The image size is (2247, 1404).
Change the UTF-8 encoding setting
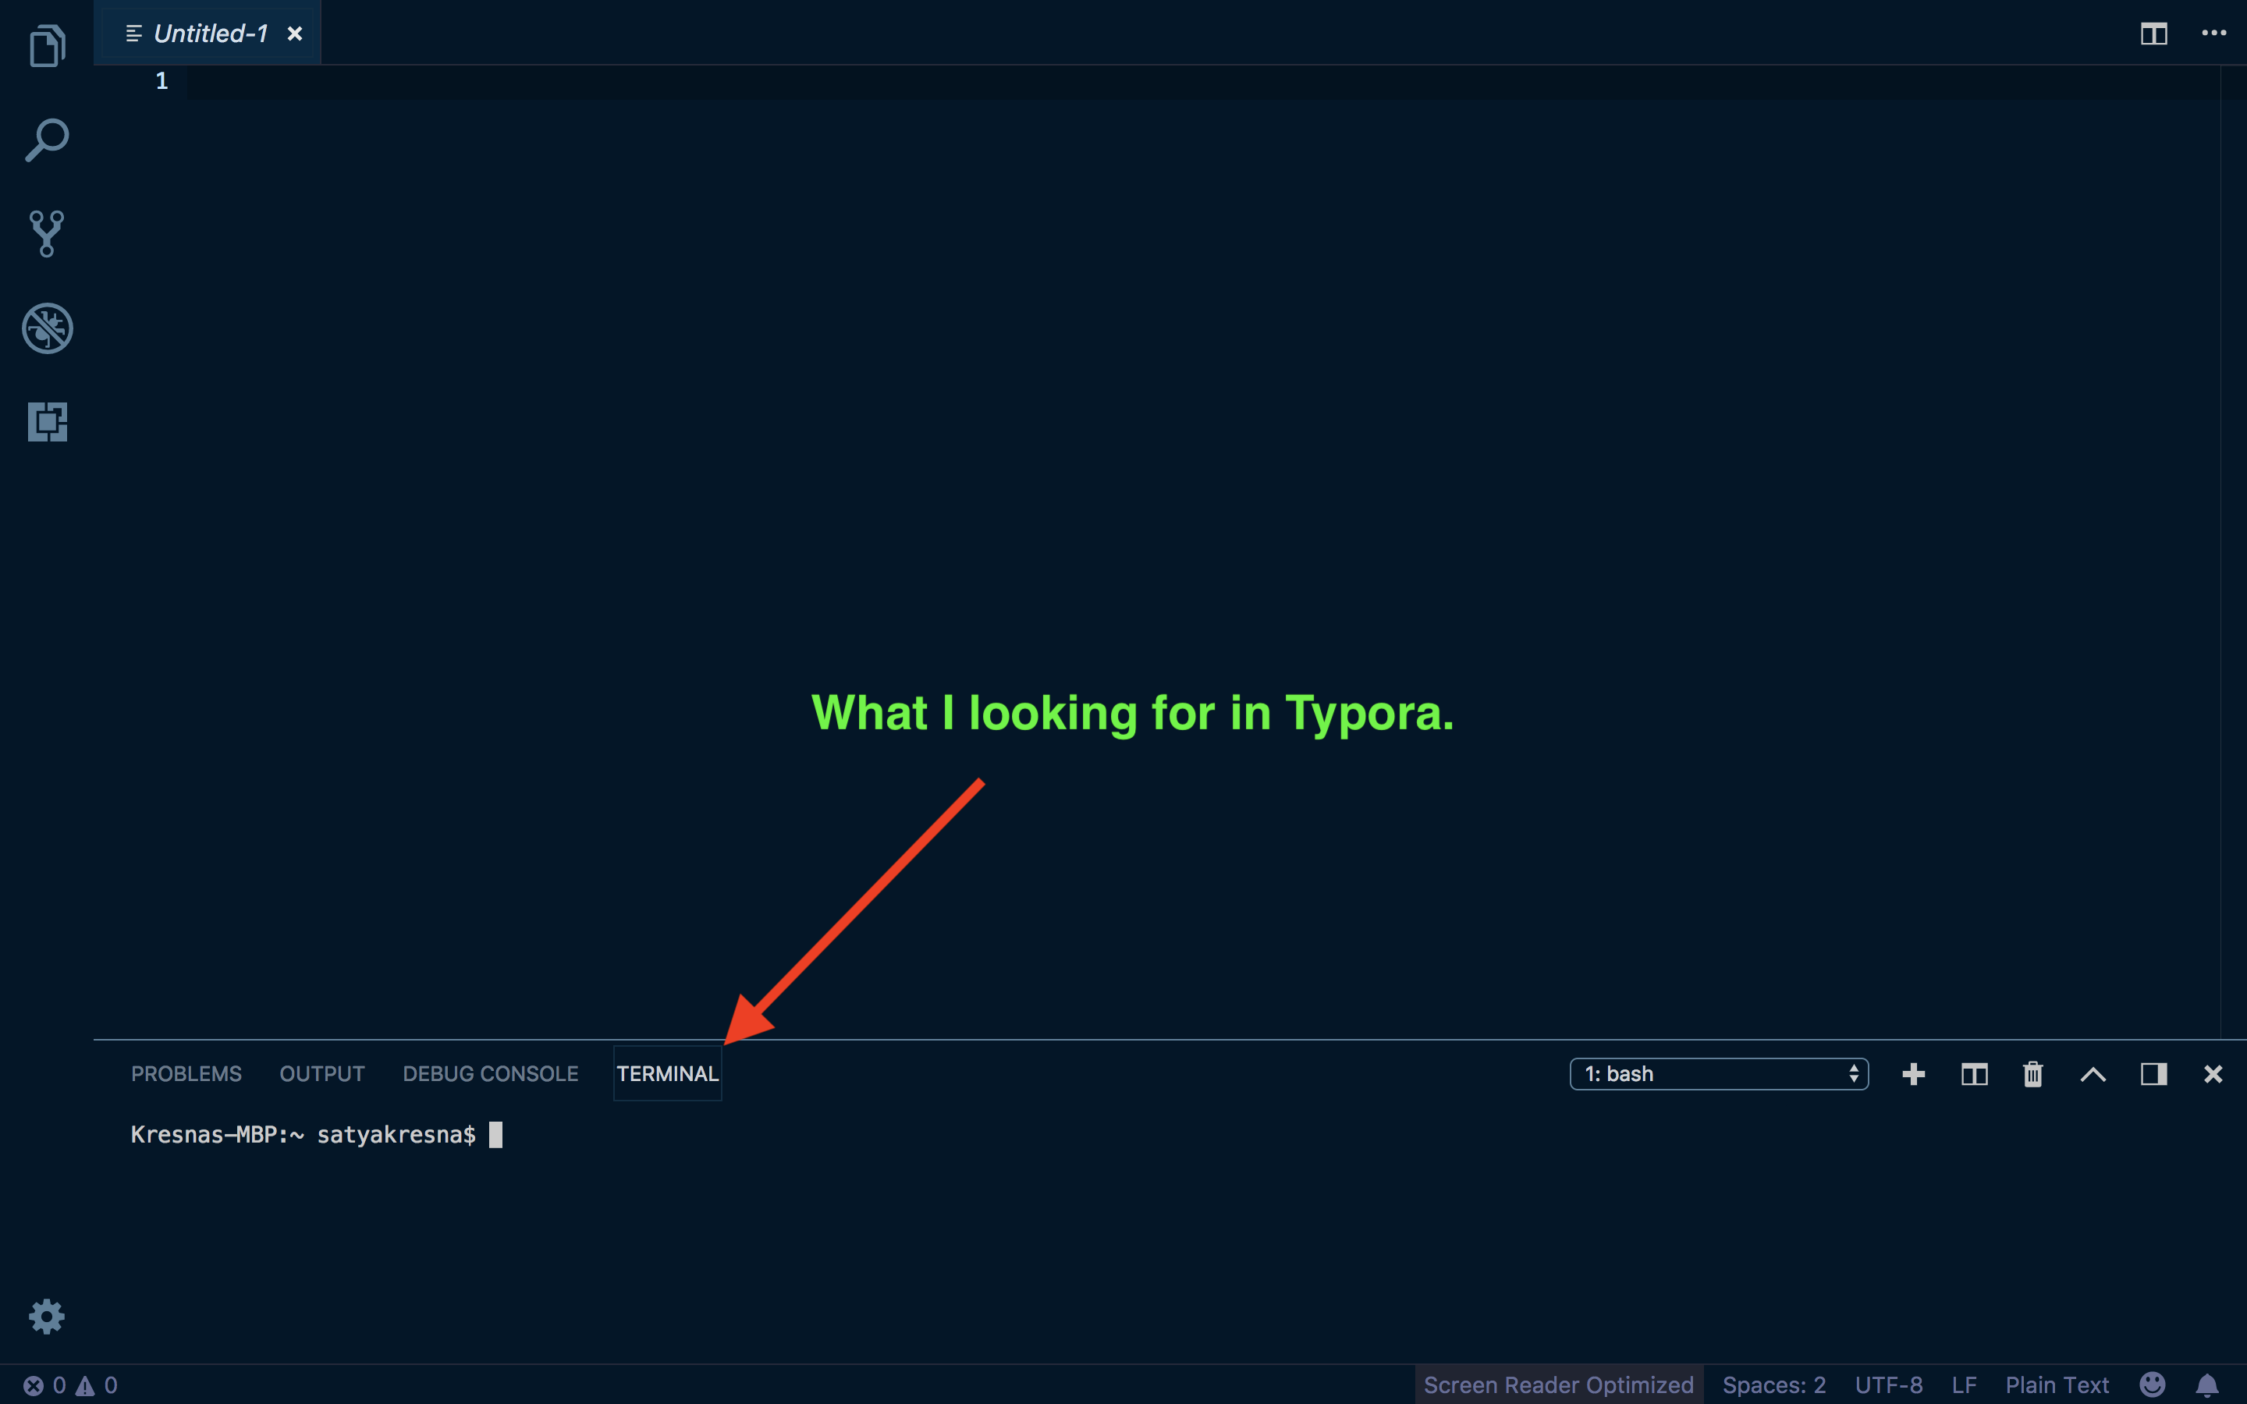(x=1890, y=1384)
